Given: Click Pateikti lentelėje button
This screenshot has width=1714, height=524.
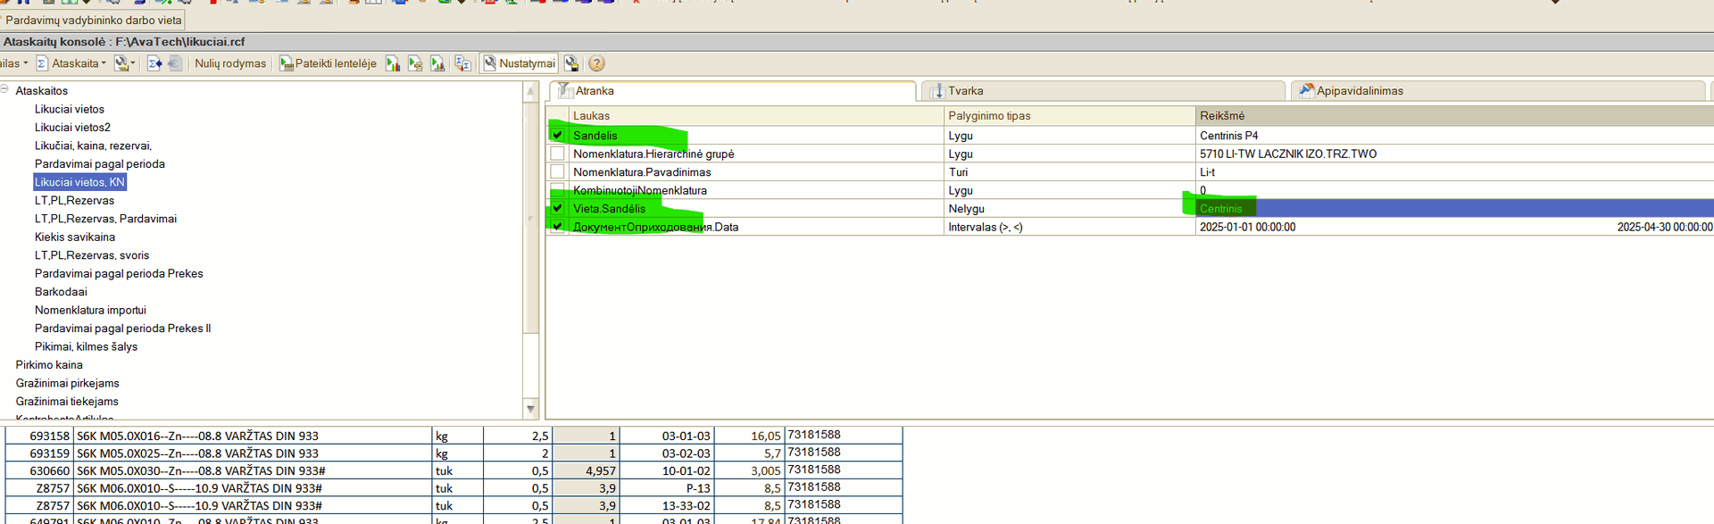Looking at the screenshot, I should (328, 63).
